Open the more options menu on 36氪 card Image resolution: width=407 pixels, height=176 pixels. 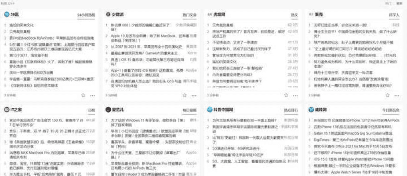[x=92, y=95]
